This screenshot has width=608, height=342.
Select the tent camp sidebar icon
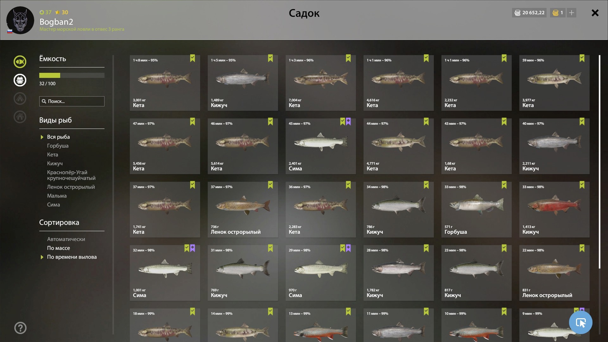point(20,98)
